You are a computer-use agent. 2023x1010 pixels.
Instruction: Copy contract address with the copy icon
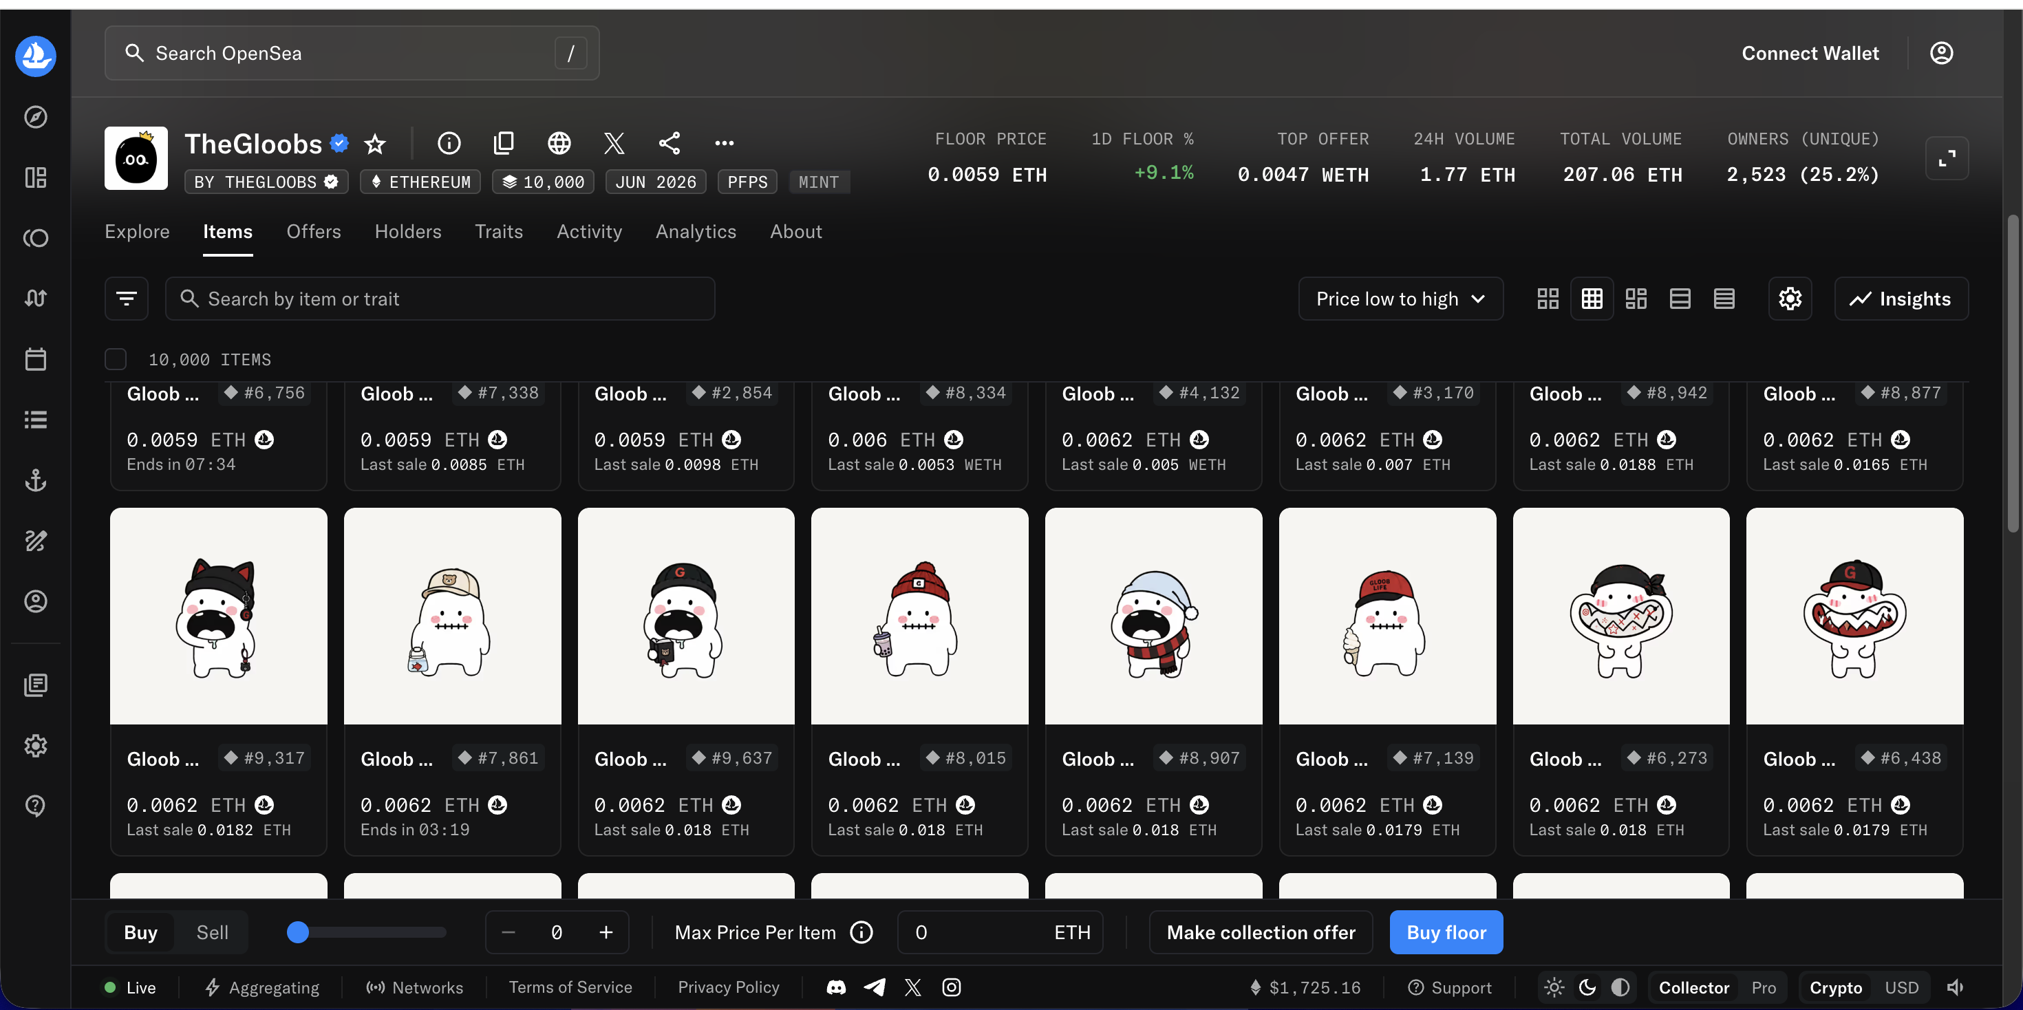click(504, 143)
